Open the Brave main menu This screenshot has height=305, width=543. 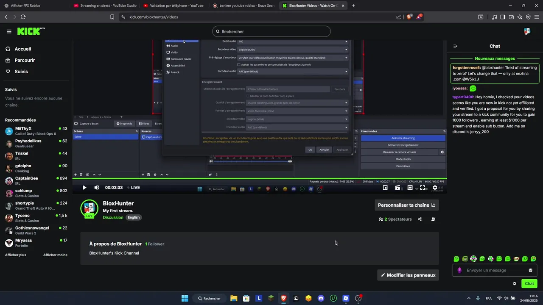point(537,17)
